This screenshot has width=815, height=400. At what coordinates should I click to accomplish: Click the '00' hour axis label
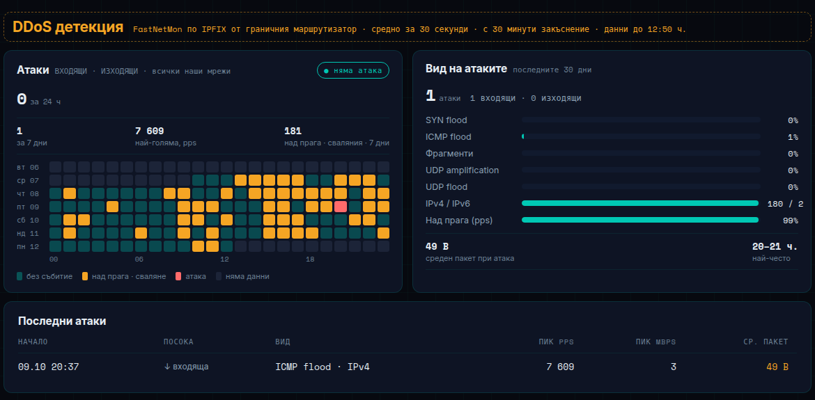tap(54, 259)
